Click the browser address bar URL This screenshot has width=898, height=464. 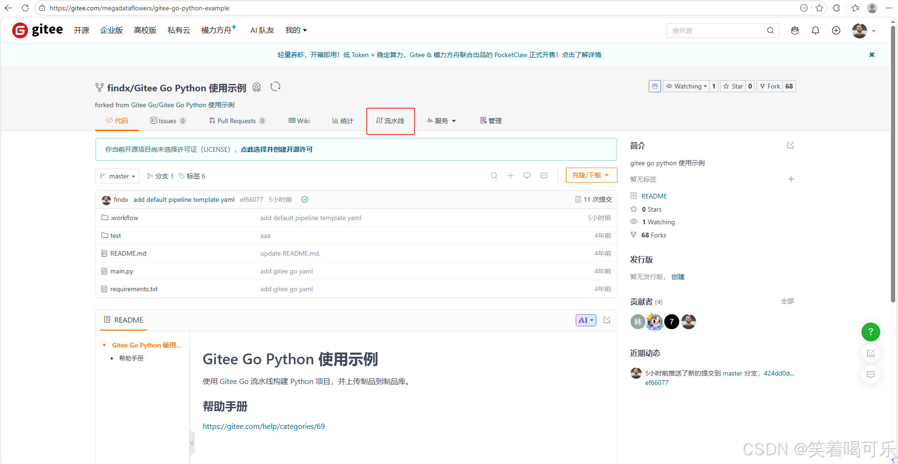point(139,8)
